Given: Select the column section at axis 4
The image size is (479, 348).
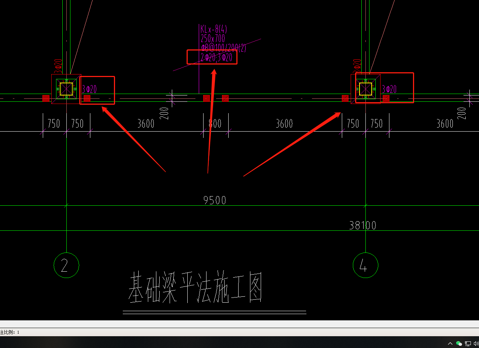Looking at the screenshot, I should [x=365, y=89].
